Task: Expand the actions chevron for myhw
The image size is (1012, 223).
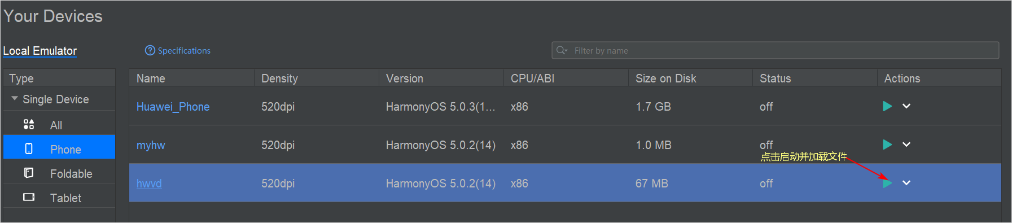Action: 906,145
